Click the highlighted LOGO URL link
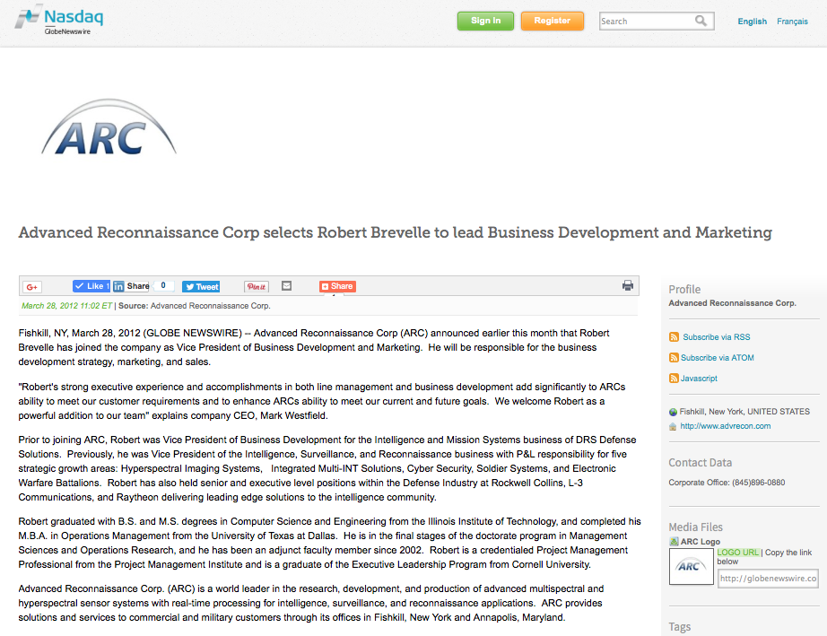Viewport: 827px width, 636px height. coord(738,553)
